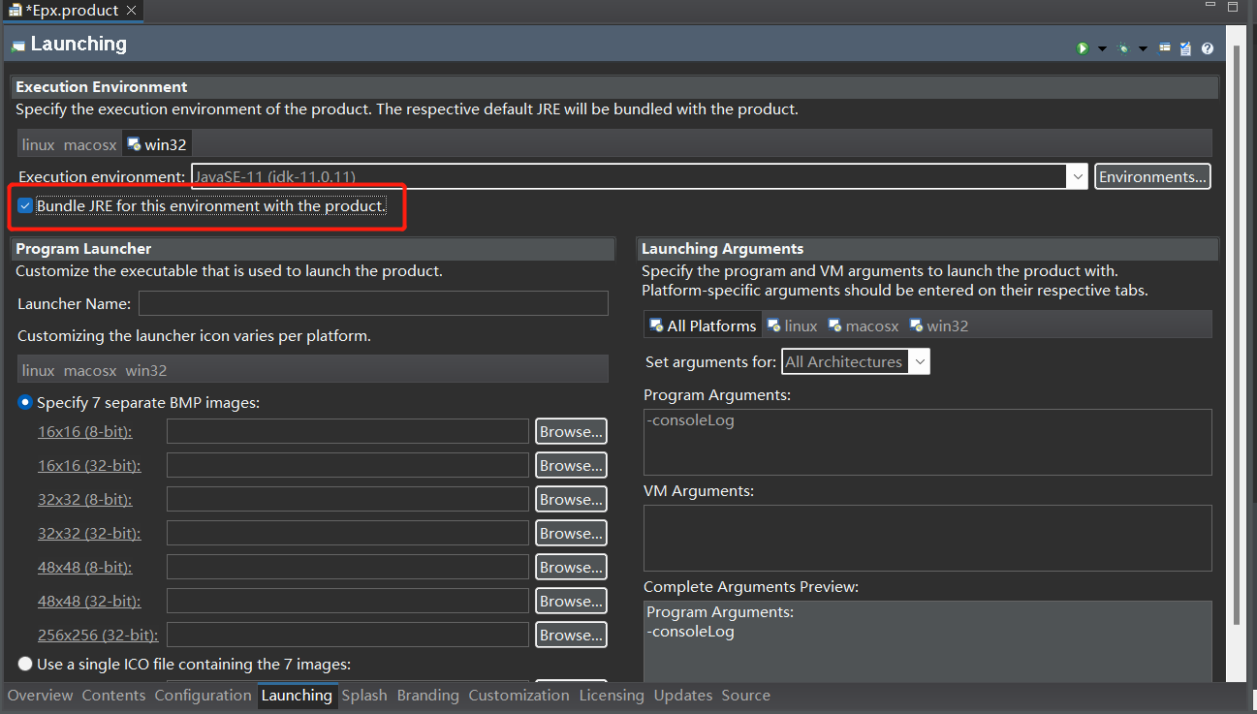This screenshot has width=1257, height=714.
Task: Launch the product with the green run icon
Action: [x=1083, y=48]
